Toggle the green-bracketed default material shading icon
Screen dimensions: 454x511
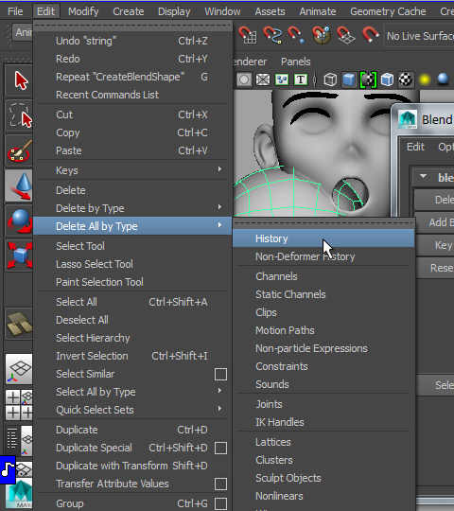(368, 79)
